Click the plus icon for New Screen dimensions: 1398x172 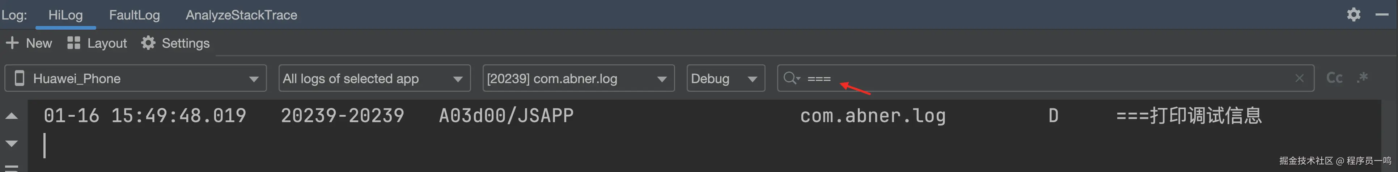(12, 43)
